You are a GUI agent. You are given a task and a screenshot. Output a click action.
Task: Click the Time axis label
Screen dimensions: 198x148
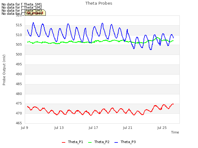pyautogui.click(x=175, y=132)
